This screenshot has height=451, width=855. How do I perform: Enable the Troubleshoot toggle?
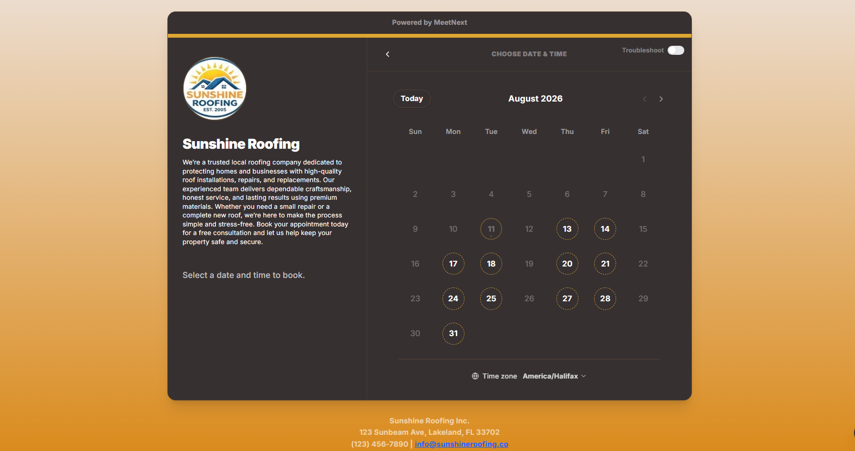click(x=676, y=51)
